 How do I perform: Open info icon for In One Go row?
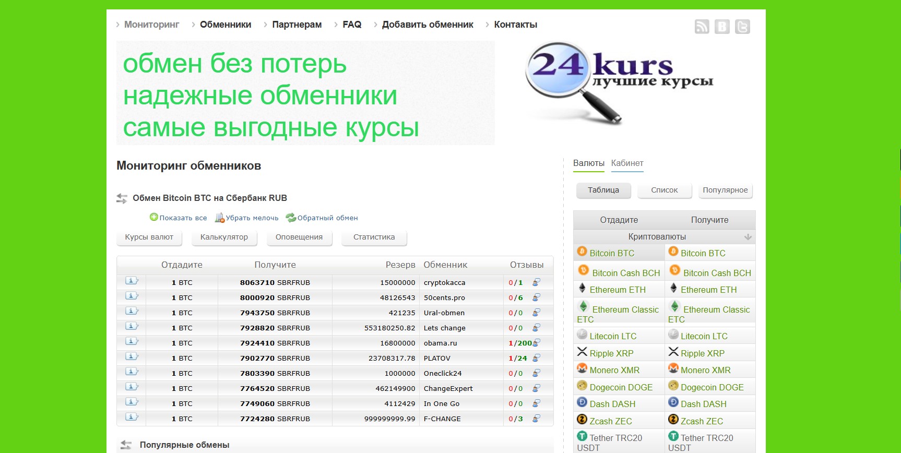pos(132,402)
